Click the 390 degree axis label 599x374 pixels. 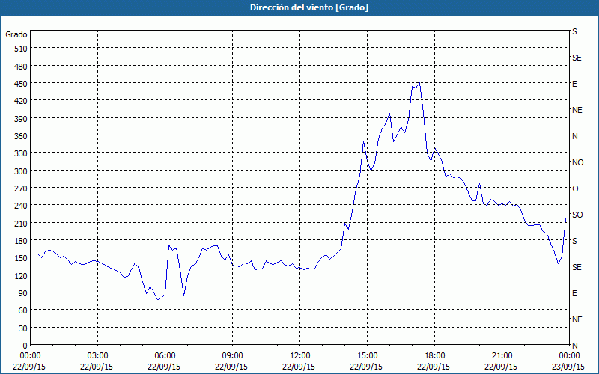(21, 119)
